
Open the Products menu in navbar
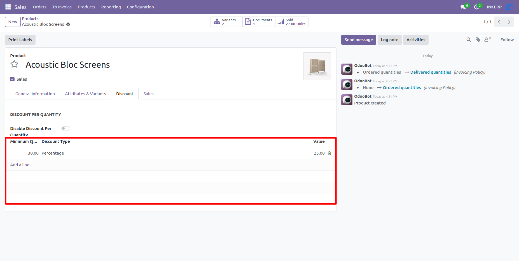86,7
